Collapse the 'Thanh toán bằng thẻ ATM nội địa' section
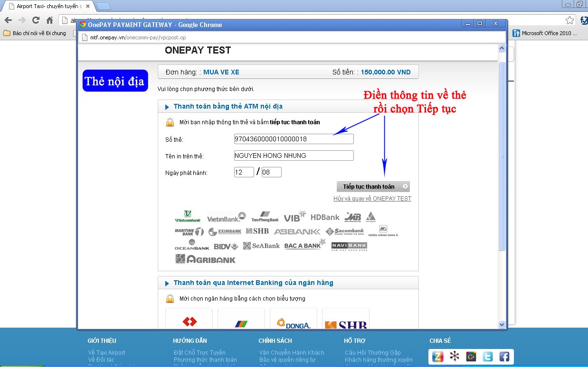Image resolution: width=588 pixels, height=367 pixels. coord(167,107)
